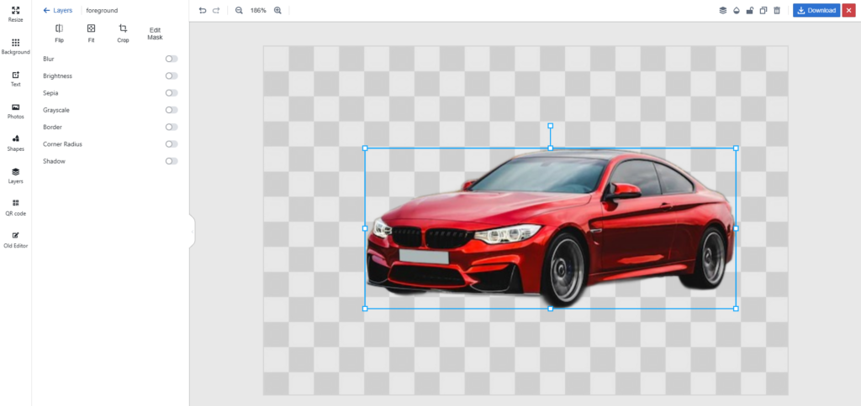Image resolution: width=861 pixels, height=406 pixels.
Task: Delete the selected layer with trash icon
Action: [776, 10]
